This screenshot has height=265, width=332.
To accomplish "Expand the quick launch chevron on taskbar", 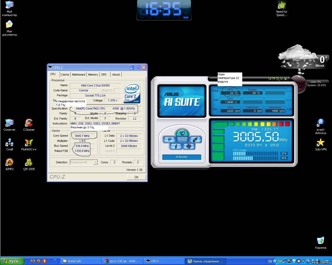I will (x=55, y=260).
